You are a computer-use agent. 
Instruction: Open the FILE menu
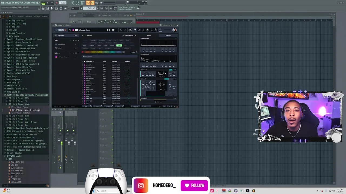3,3
